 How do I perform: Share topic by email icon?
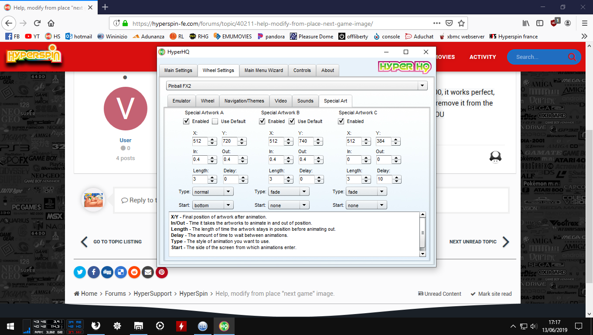148,273
